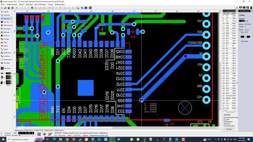Click the crosshair origin icon in bottom bar
This screenshot has width=253, height=142.
pos(45,134)
